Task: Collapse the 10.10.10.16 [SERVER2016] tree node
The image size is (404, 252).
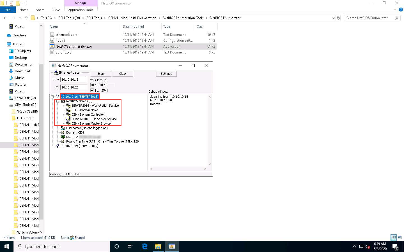Action: [x=52, y=97]
